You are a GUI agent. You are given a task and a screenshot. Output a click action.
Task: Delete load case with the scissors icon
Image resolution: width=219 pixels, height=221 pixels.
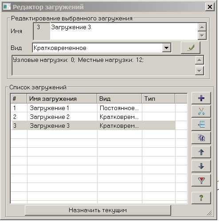(x=201, y=111)
